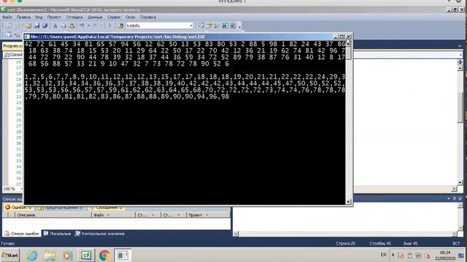Click the Action Center flag tray icon
Screen dimensions: 467x262
coord(401,255)
